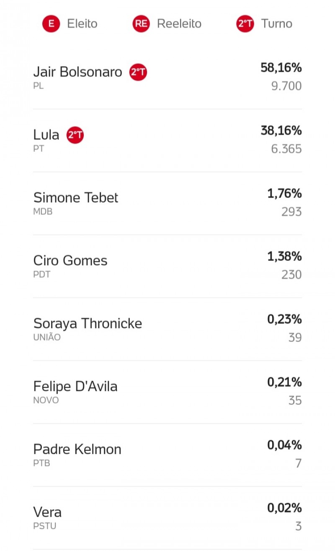Choose the Padre Kelmon row name
The width and height of the screenshot is (335, 551).
point(77,449)
